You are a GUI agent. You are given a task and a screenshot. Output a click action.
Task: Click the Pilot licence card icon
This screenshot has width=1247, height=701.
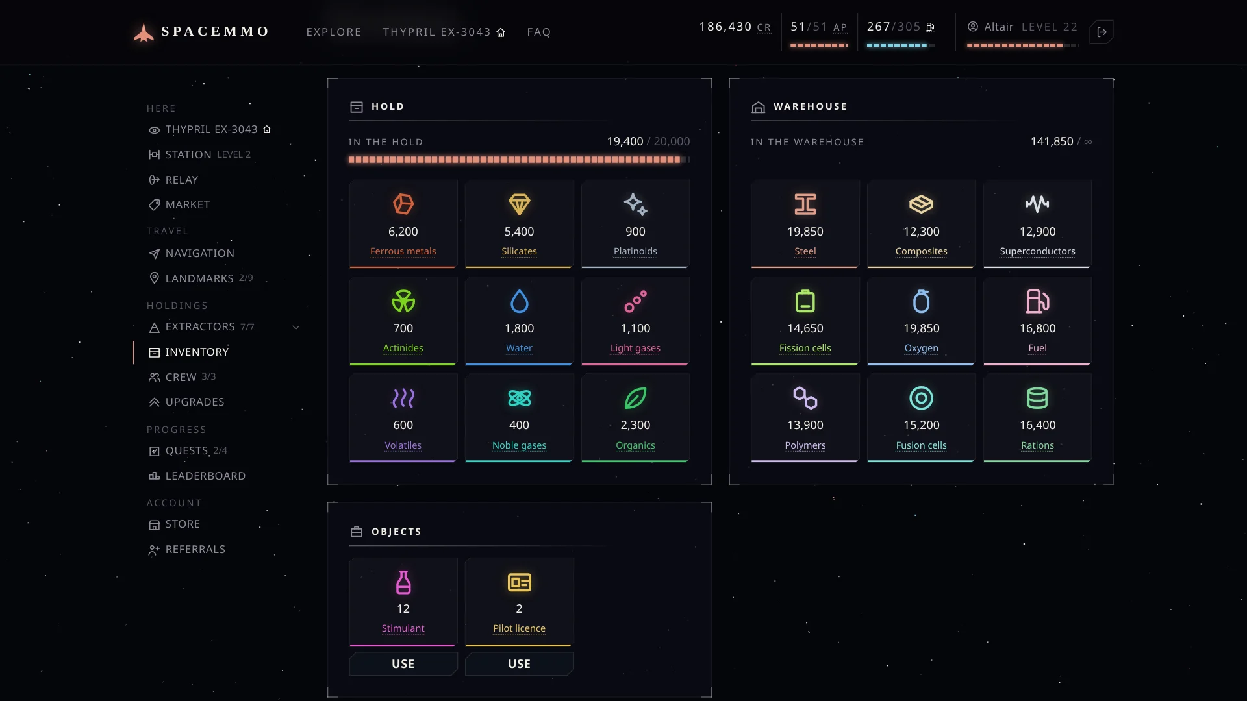point(520,582)
